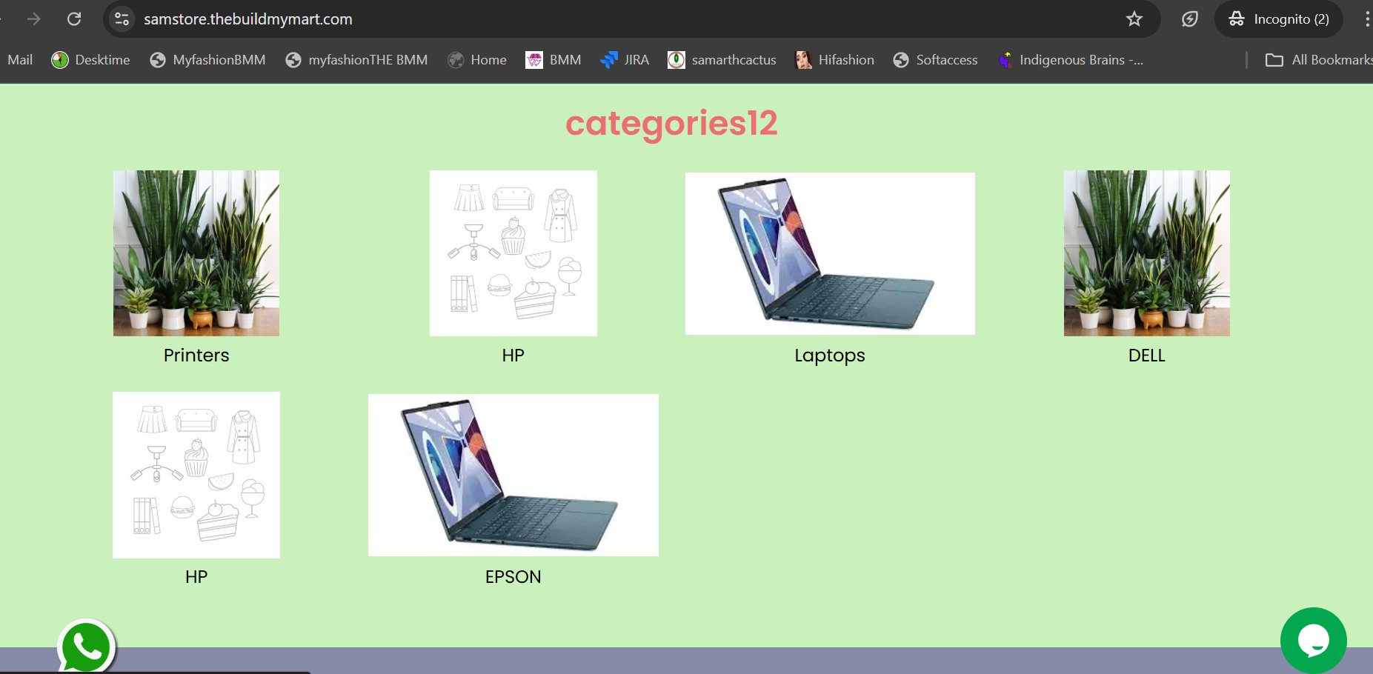Click the DELL category label
The height and width of the screenshot is (674, 1373).
1147,356
